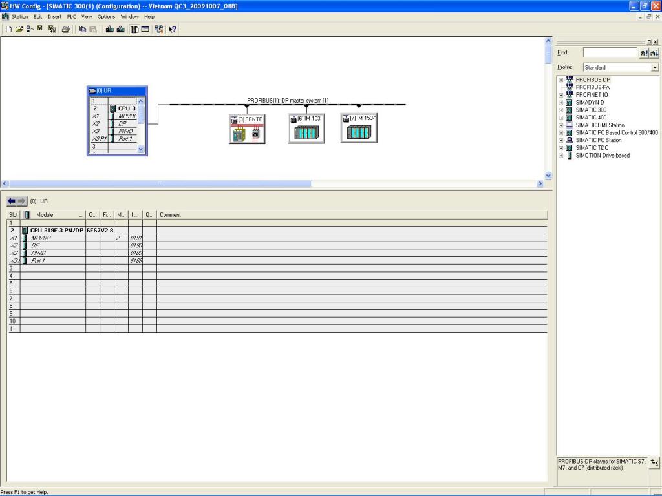Click the catalog info toggle icon
The width and height of the screenshot is (662, 496).
click(654, 462)
